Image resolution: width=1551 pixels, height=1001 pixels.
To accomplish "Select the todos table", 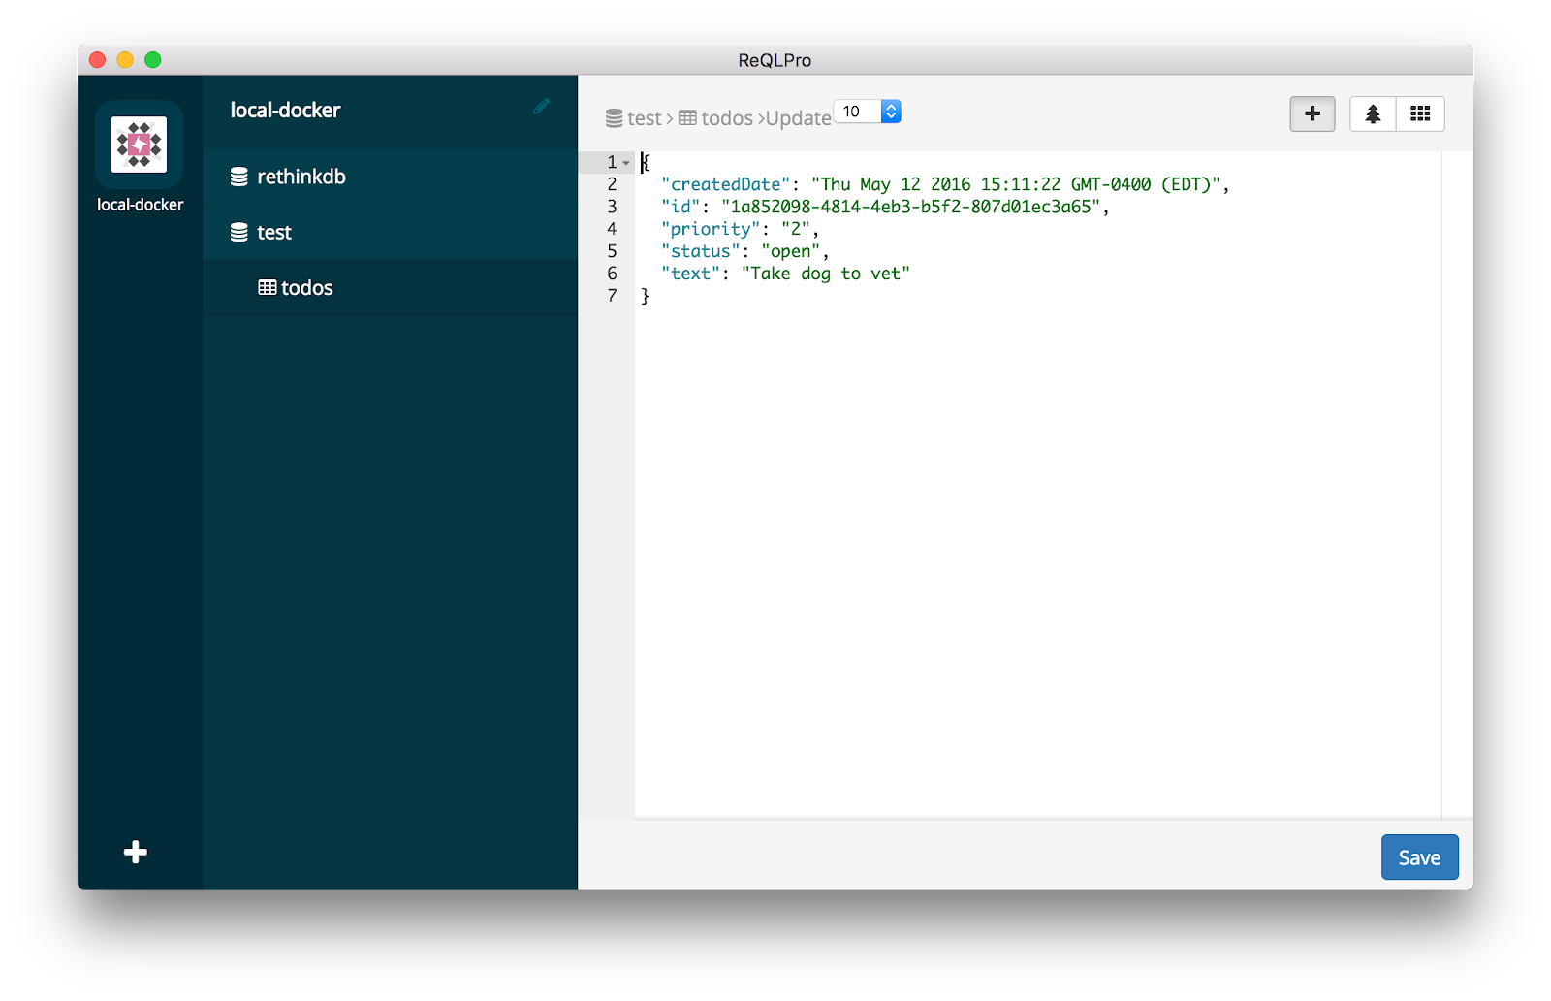I will tap(391, 288).
